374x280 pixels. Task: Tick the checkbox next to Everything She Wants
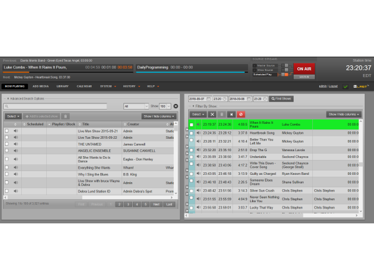click(7, 167)
